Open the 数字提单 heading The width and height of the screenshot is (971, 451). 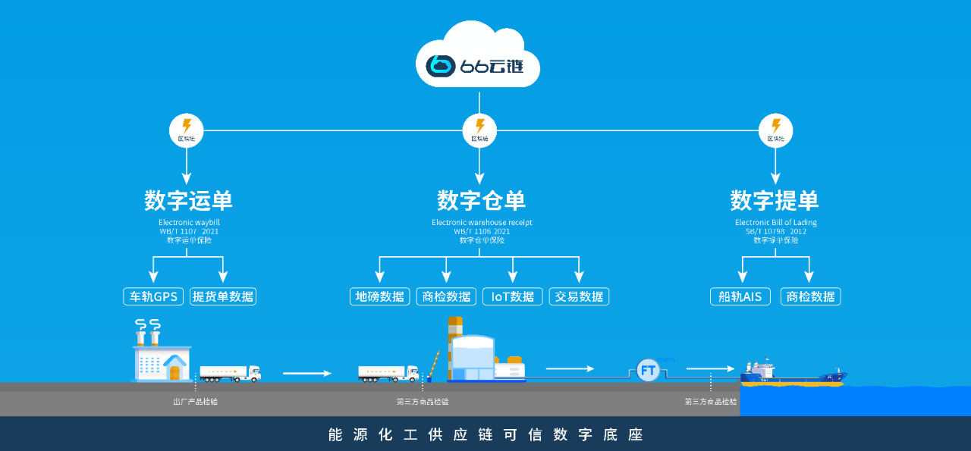click(x=775, y=201)
